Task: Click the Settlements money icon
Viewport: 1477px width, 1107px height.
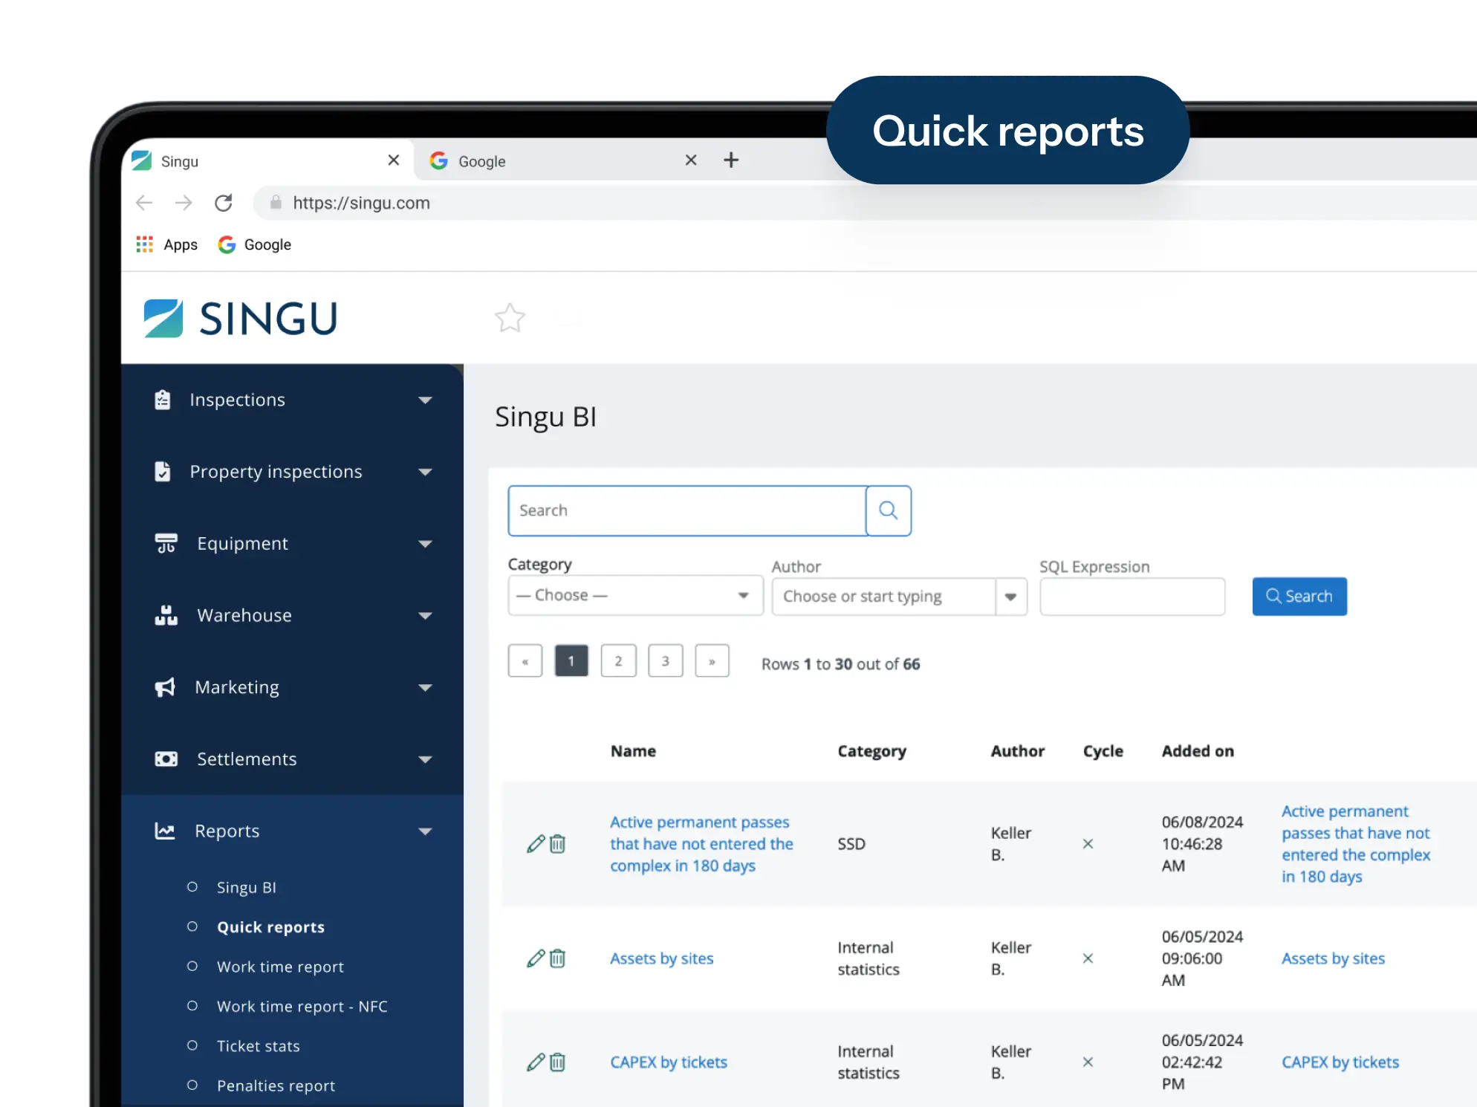Action: 166,759
